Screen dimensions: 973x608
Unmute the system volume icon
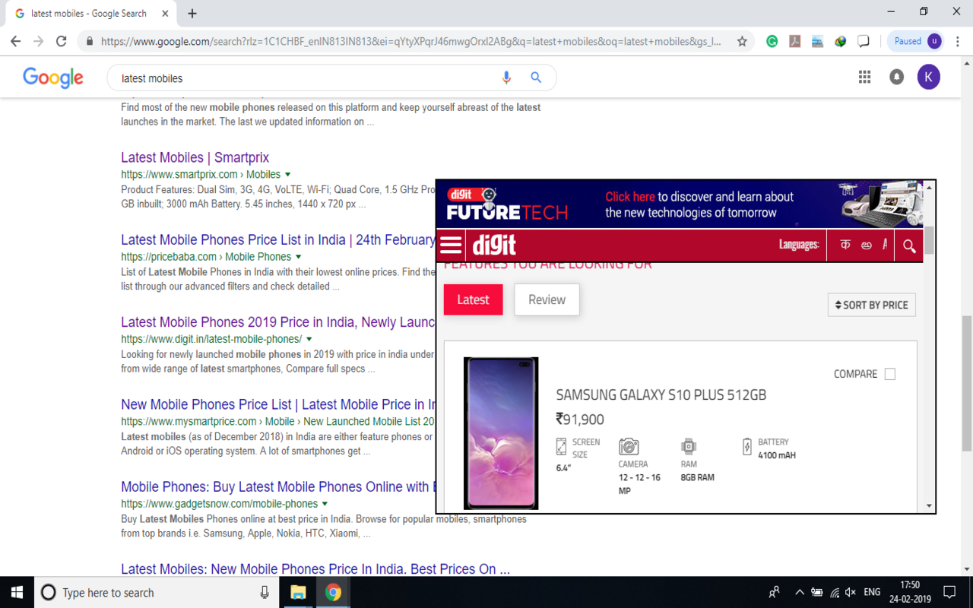point(851,592)
